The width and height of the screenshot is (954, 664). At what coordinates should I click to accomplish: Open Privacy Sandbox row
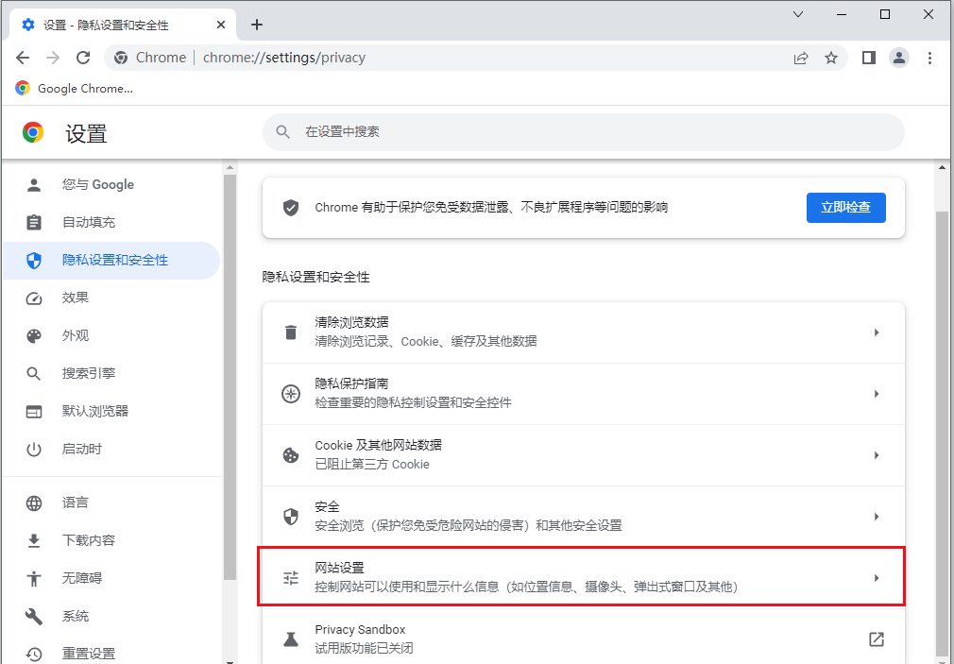coord(584,638)
